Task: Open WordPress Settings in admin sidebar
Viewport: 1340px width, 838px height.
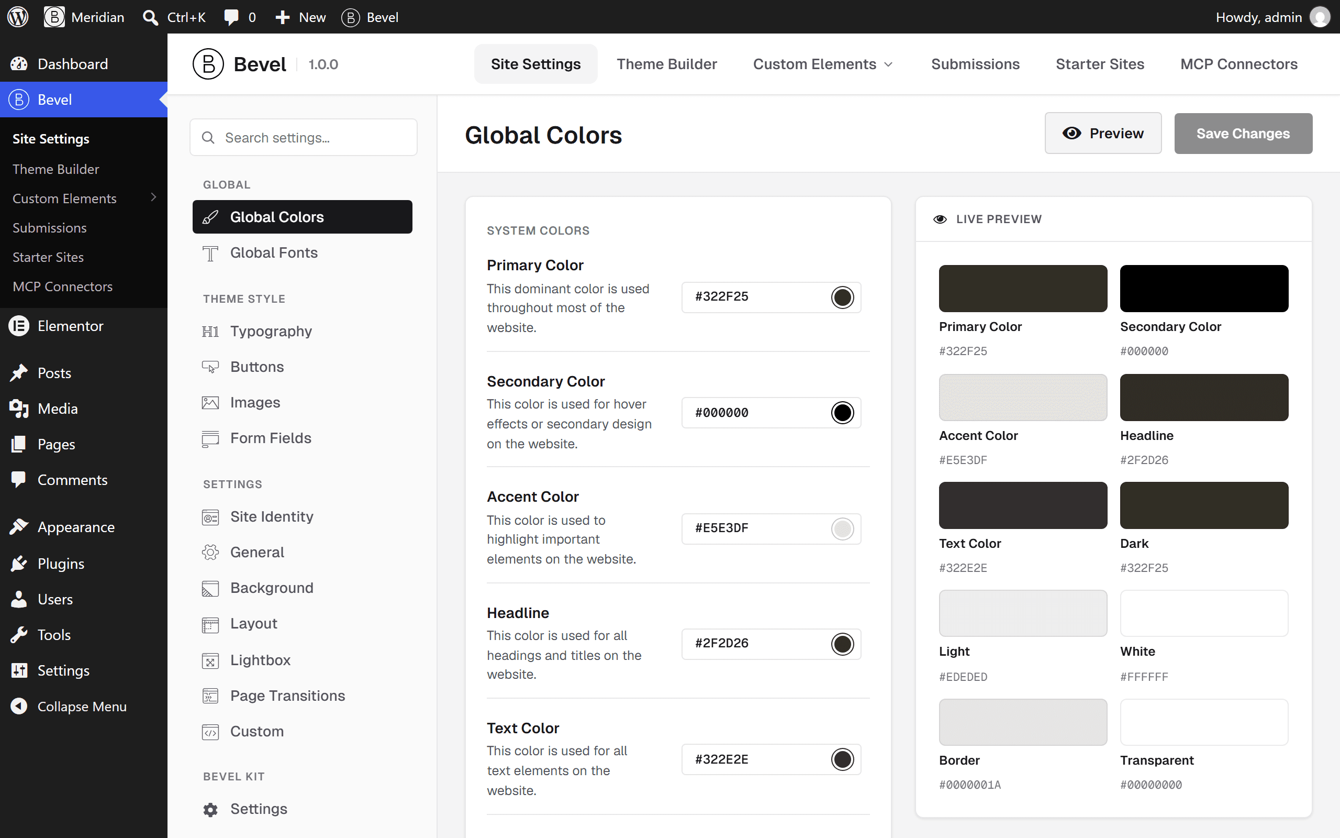Action: [84, 670]
